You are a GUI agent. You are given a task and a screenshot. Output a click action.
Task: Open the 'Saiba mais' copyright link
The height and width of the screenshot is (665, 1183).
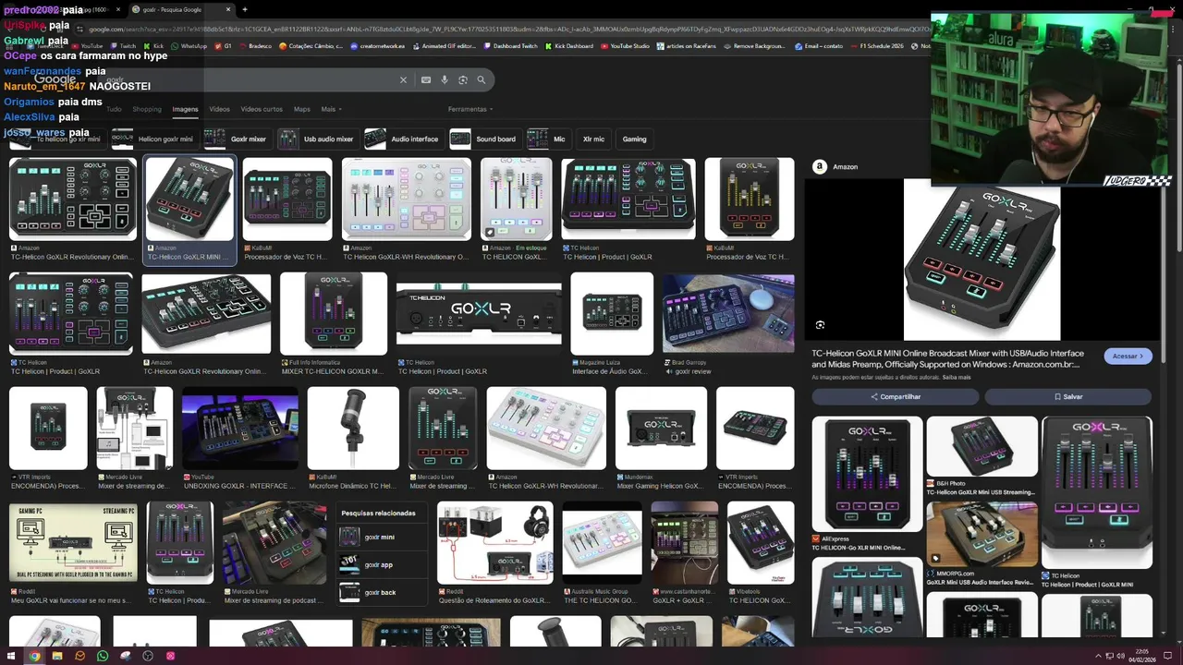click(957, 377)
